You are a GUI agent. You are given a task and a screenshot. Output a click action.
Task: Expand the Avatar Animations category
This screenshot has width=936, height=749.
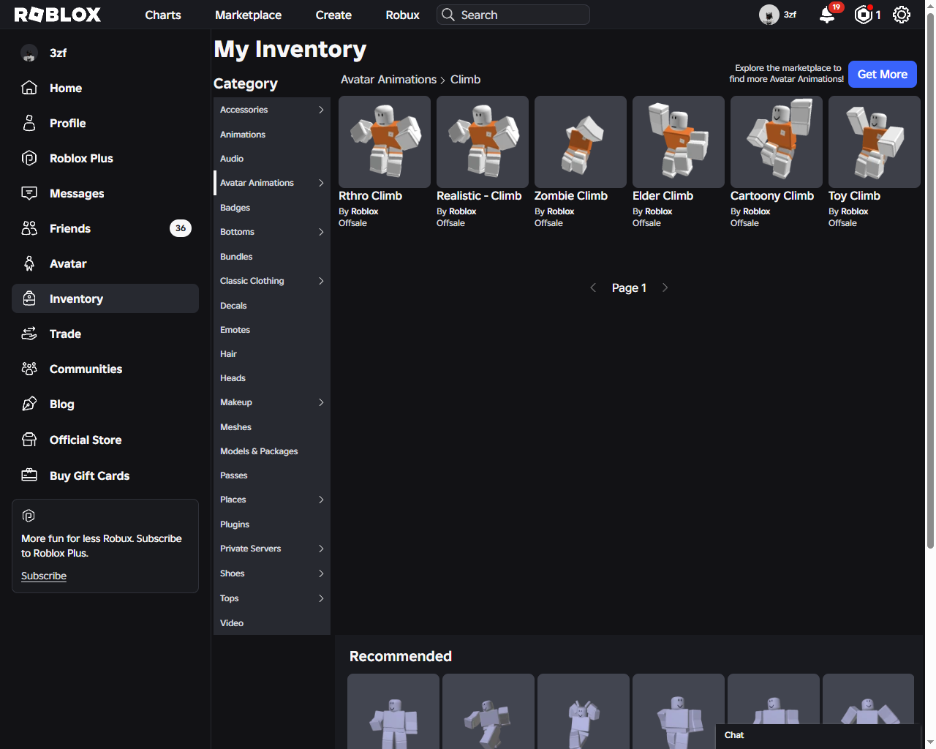pos(321,183)
